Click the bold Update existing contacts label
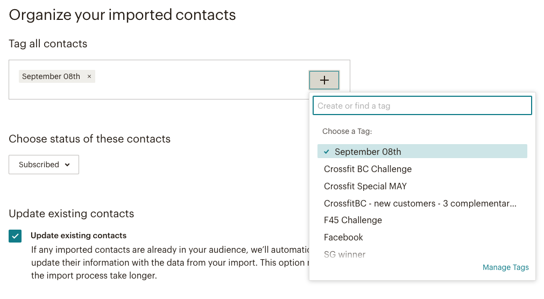 tap(79, 236)
